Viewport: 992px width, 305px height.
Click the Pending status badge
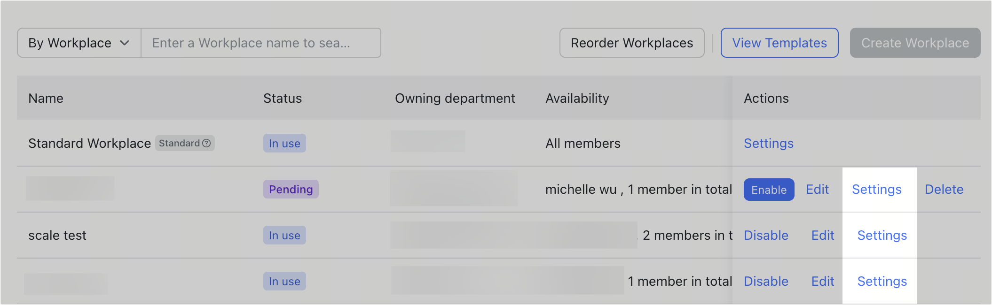pos(291,189)
